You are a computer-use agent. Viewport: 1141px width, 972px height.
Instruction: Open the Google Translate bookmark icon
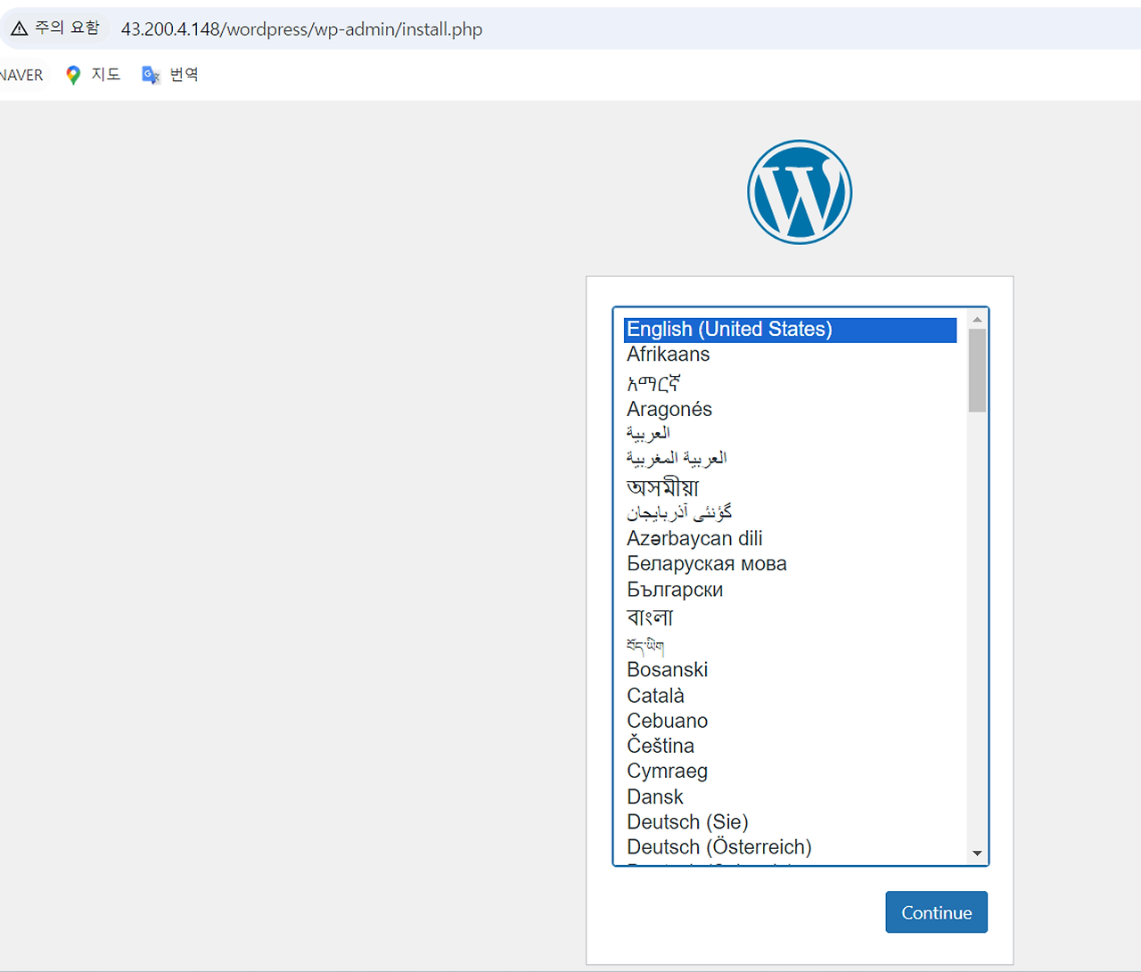click(x=151, y=75)
